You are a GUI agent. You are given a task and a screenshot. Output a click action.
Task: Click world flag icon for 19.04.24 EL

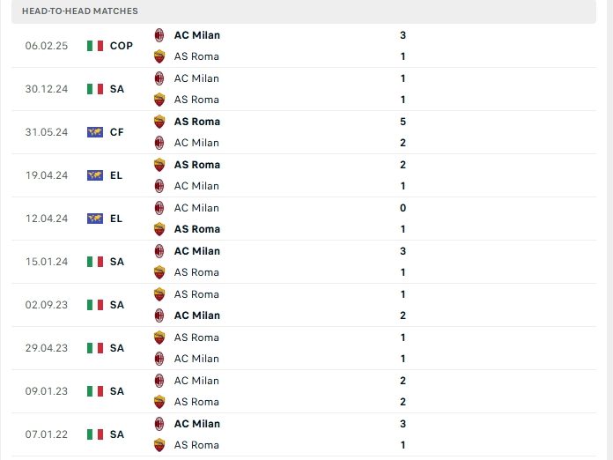coord(95,175)
